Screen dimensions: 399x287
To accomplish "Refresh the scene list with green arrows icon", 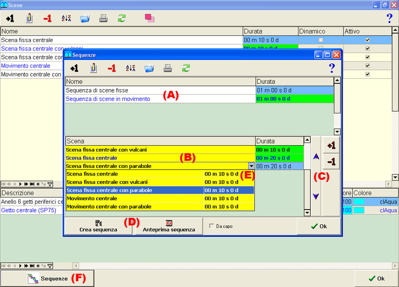I will [x=121, y=18].
